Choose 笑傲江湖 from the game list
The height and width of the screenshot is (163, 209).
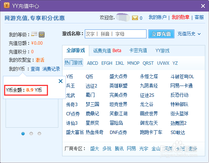(x=118, y=114)
